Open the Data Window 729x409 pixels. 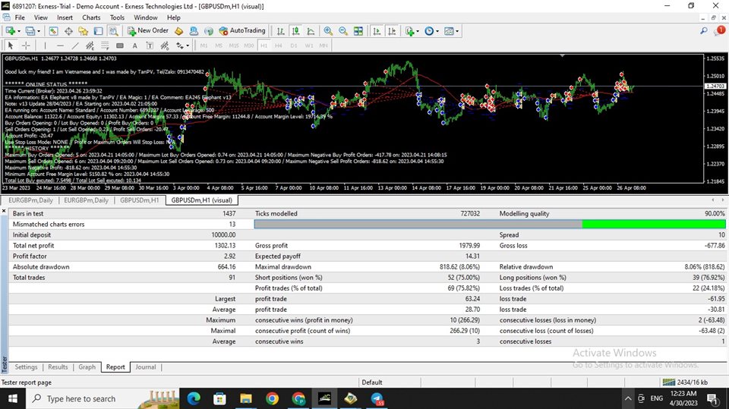coord(68,31)
